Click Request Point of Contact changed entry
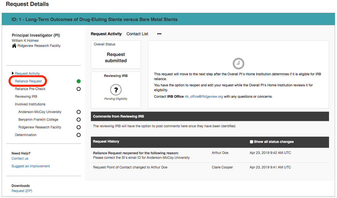Image resolution: width=337 pixels, height=198 pixels. 130,167
